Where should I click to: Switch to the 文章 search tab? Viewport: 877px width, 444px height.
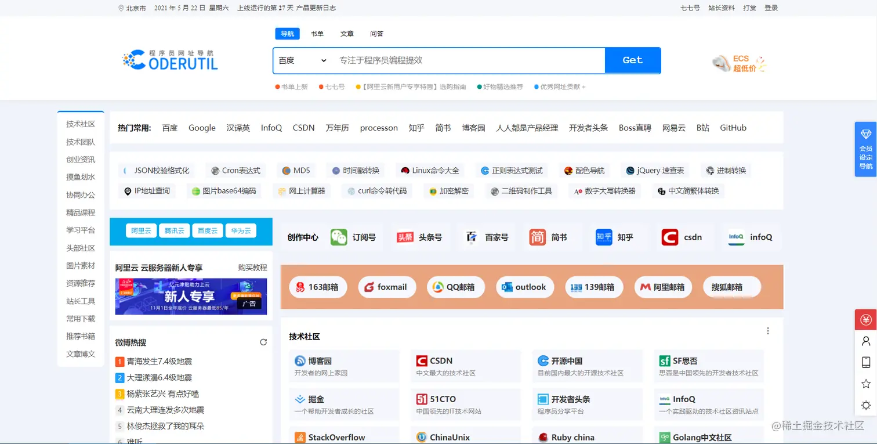click(347, 34)
